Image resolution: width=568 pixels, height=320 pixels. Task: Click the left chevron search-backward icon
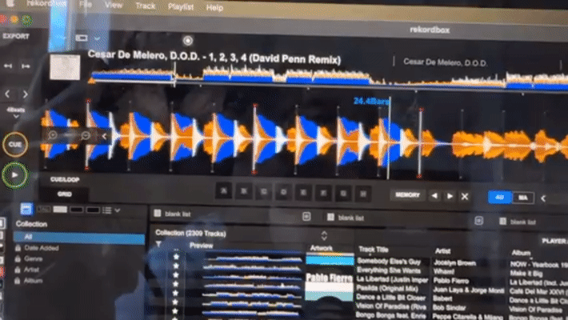pos(8,94)
